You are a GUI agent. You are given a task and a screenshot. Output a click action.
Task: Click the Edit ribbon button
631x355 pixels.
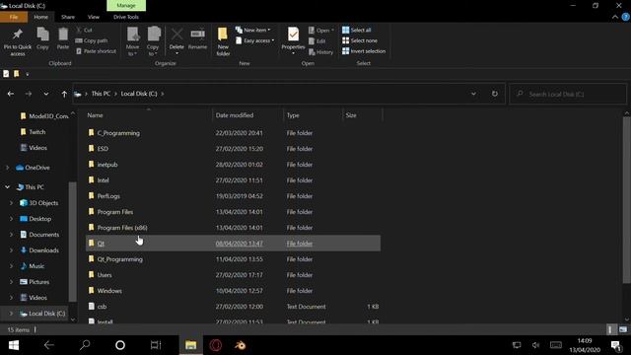click(317, 41)
